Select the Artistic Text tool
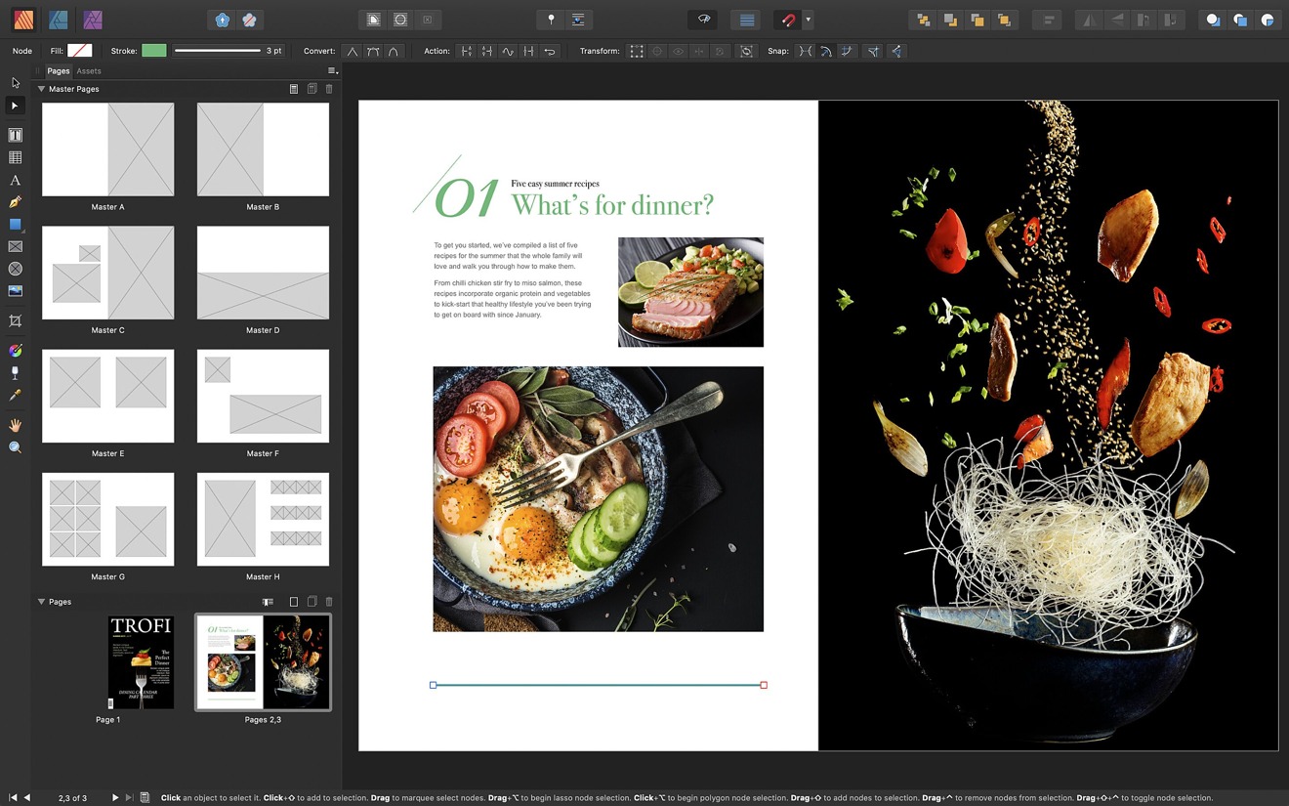1289x806 pixels. pos(15,180)
